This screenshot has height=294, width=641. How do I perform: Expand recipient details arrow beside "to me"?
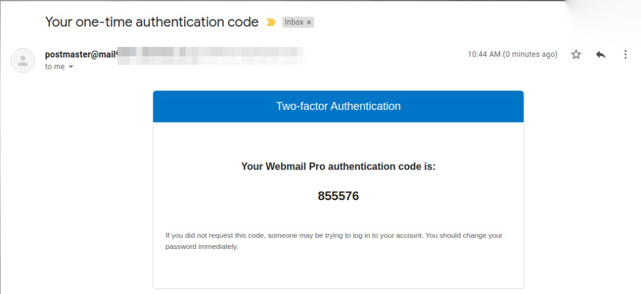pyautogui.click(x=71, y=67)
